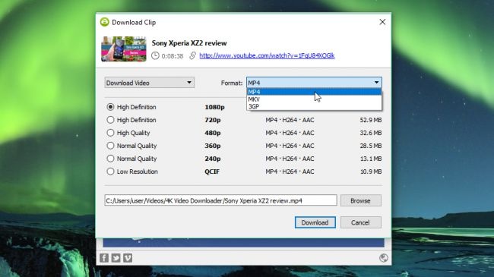
Task: Expand the Download Video dropdown
Action: [x=149, y=83]
